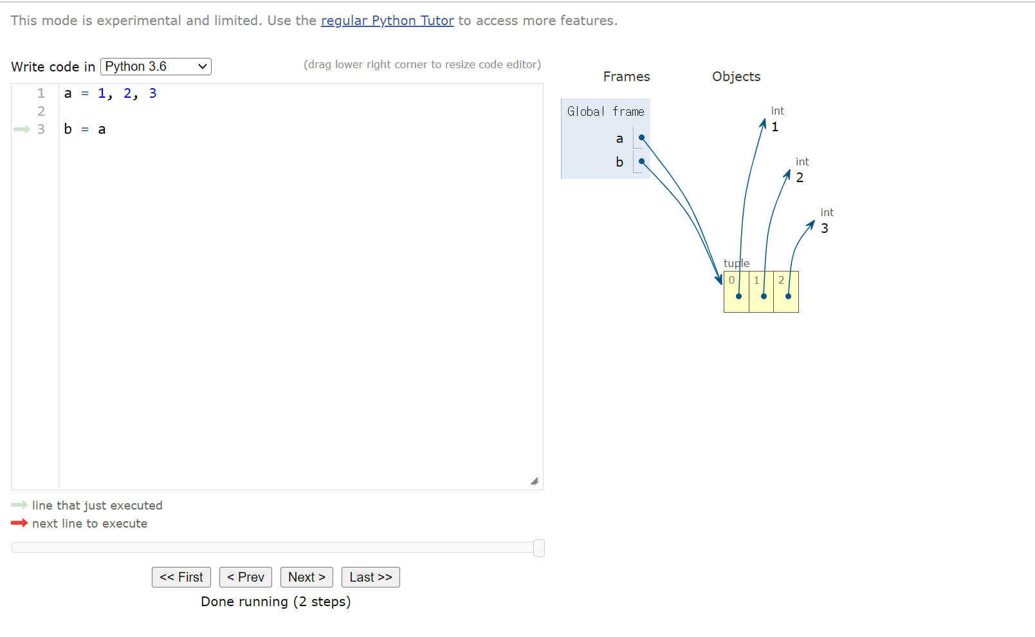Viewport: 1035px width, 637px height.
Task: Click variable a's pointer dot in Global frame
Action: click(x=641, y=138)
